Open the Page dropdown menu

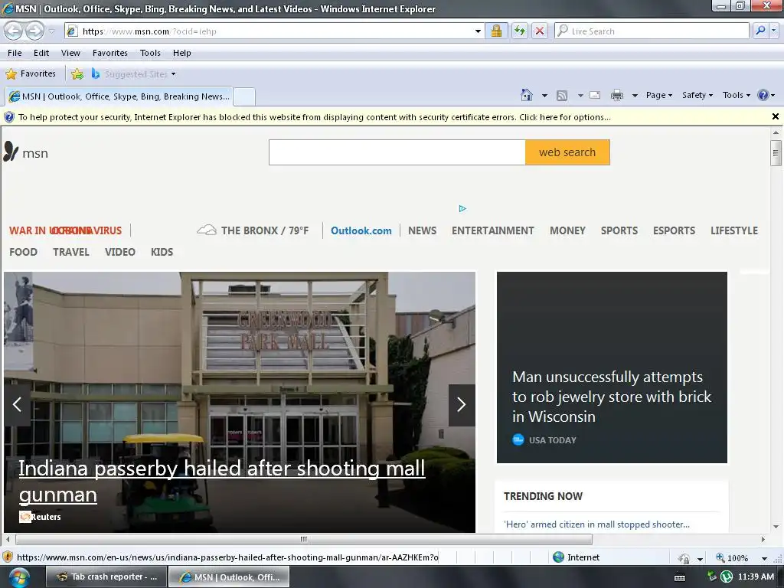point(659,95)
